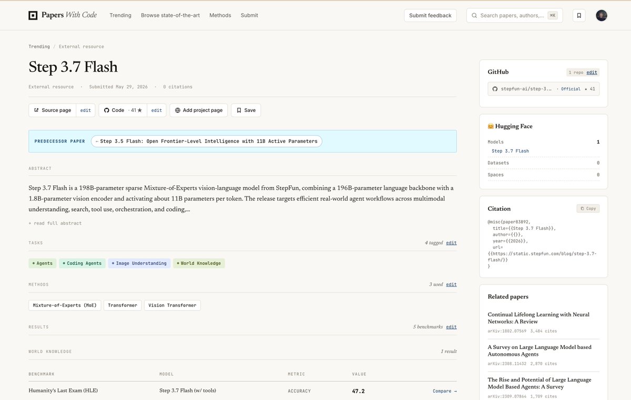631x400 pixels.
Task: Click the GitHub icon on Code button
Action: pos(107,110)
